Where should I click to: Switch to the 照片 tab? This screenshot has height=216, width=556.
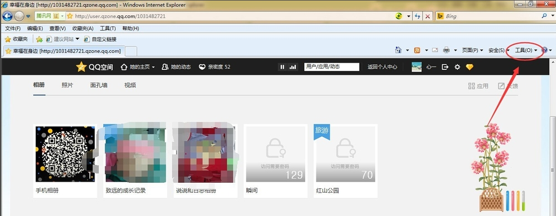coord(67,85)
